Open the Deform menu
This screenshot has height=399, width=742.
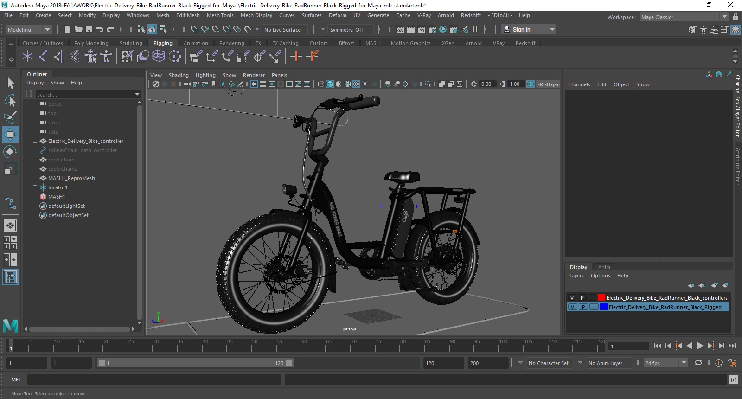[x=337, y=15]
